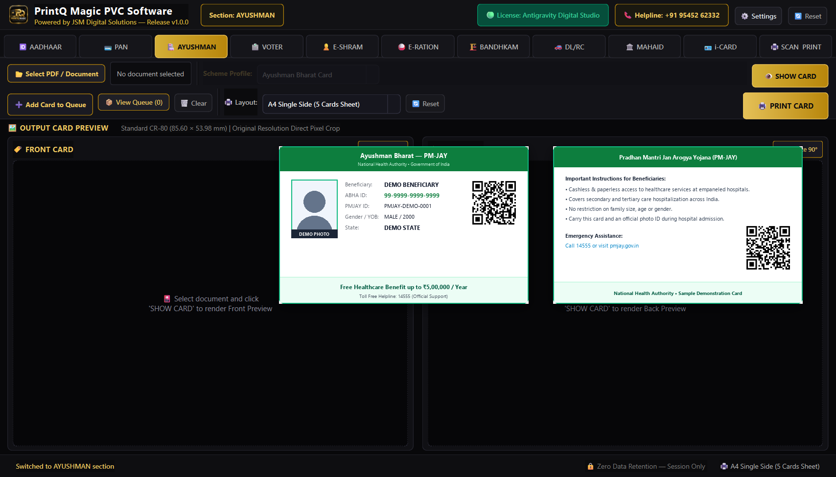Click the Reset button beside Layout

(x=425, y=104)
